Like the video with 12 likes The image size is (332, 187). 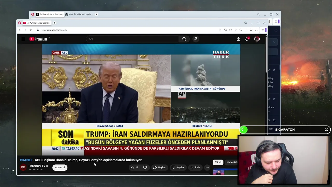(x=134, y=168)
